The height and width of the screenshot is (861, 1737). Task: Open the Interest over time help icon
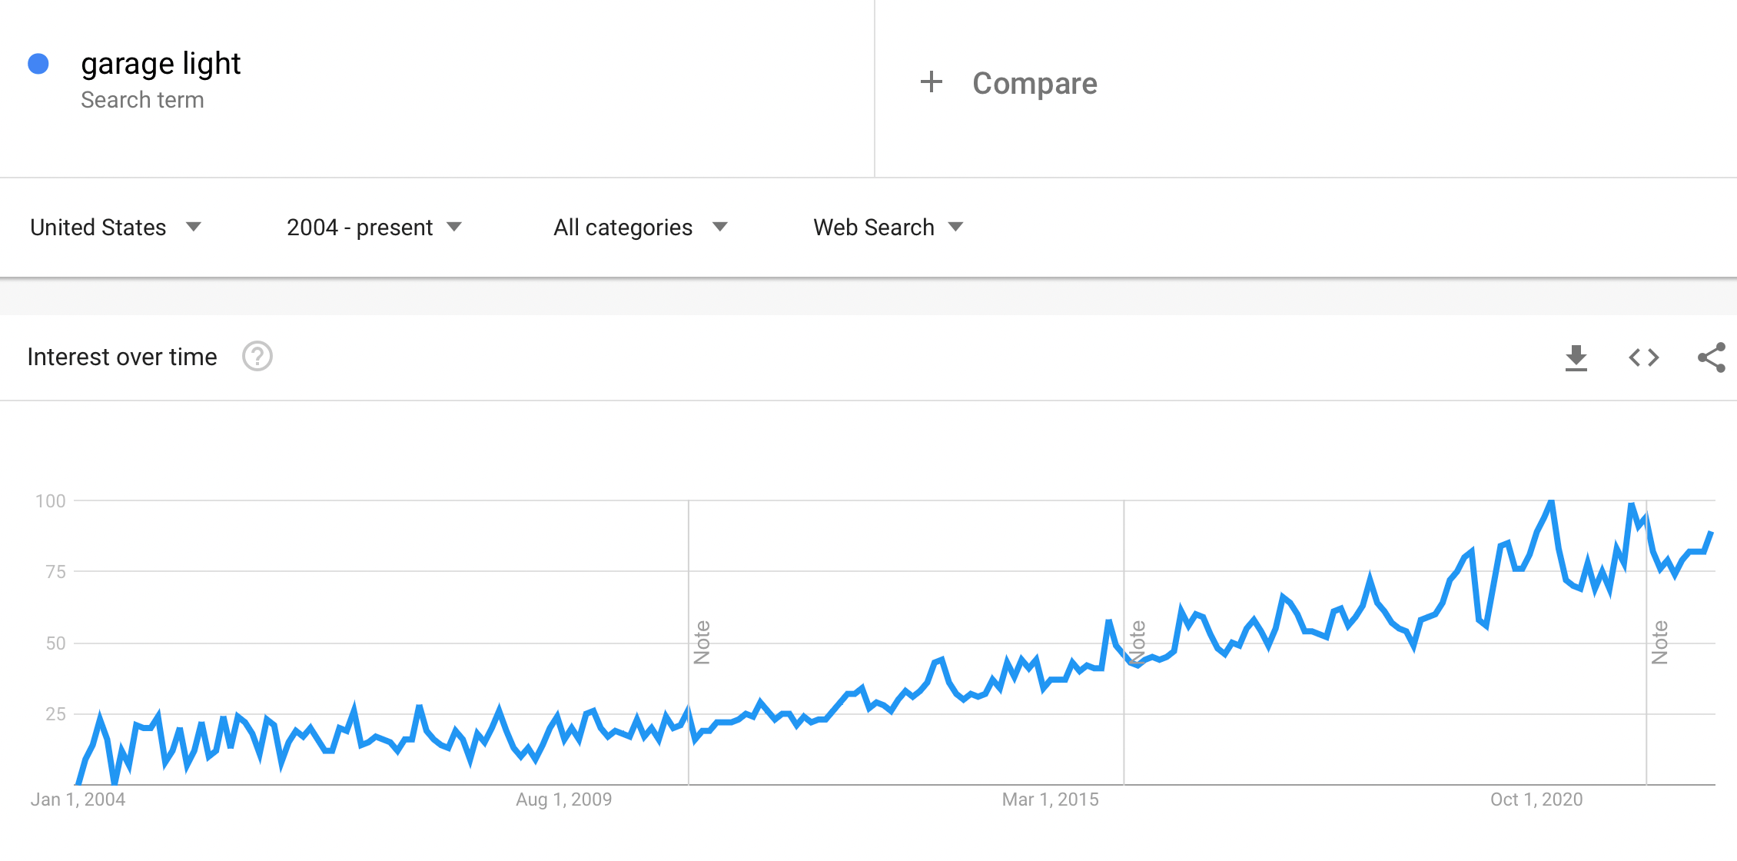257,357
